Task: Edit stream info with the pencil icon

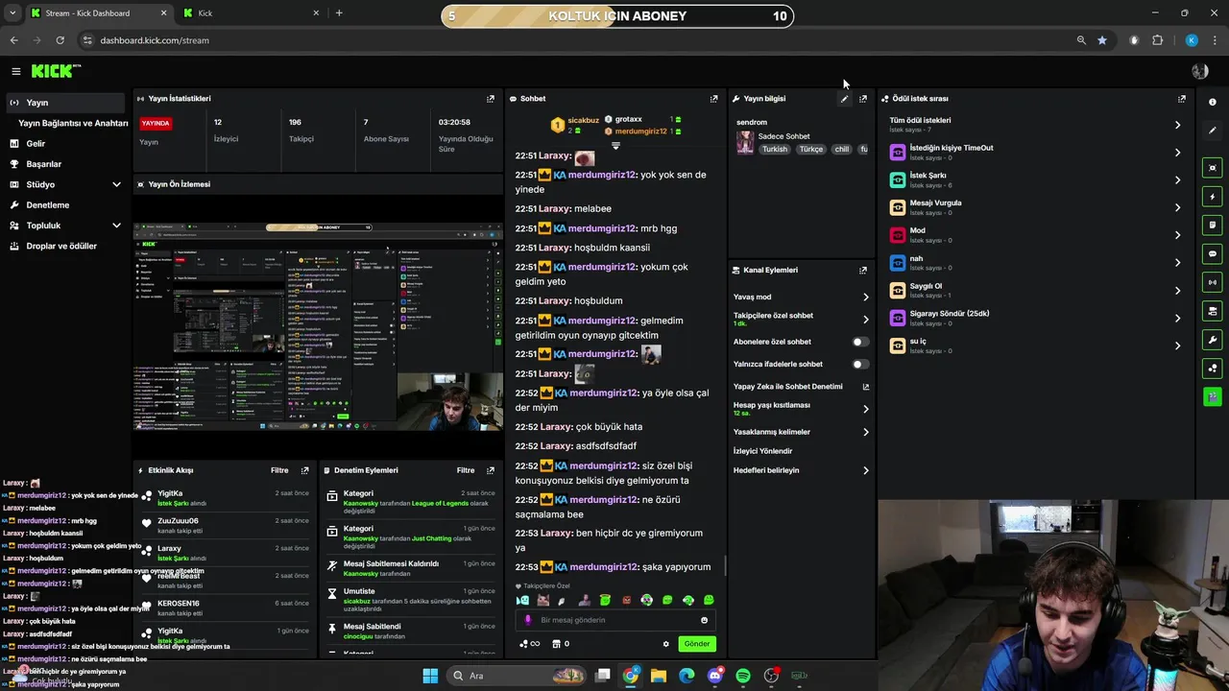Action: point(845,99)
